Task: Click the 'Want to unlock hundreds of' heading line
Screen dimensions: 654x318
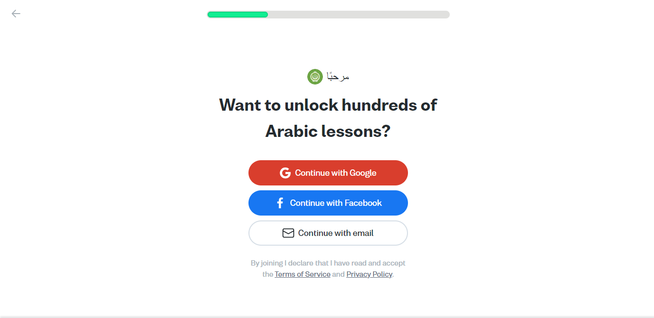Action: click(328, 105)
